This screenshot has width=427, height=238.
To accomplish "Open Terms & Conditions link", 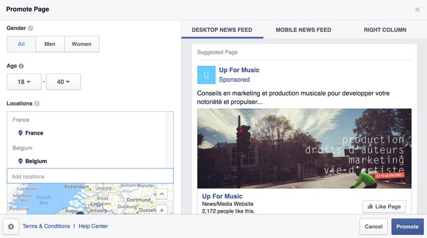I will point(46,226).
